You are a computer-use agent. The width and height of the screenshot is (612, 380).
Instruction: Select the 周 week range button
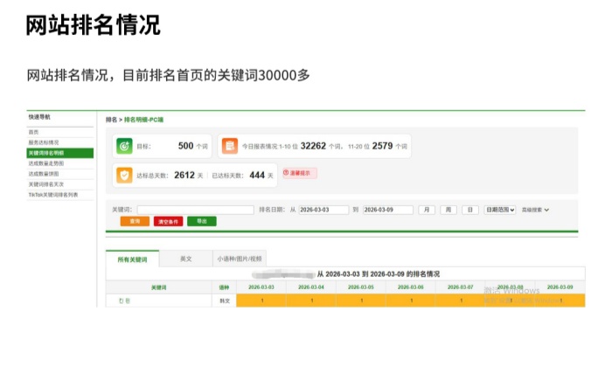pyautogui.click(x=449, y=210)
